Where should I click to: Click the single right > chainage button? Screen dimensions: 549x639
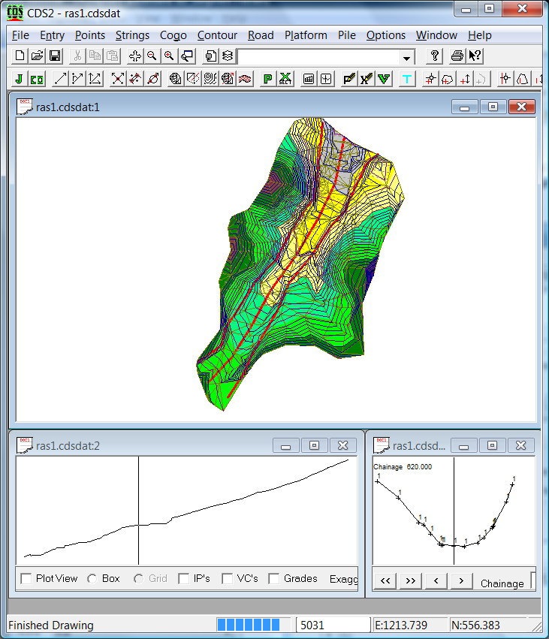[x=460, y=581]
